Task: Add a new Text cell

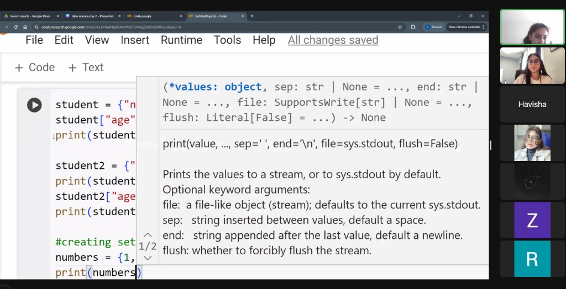Action: [86, 67]
